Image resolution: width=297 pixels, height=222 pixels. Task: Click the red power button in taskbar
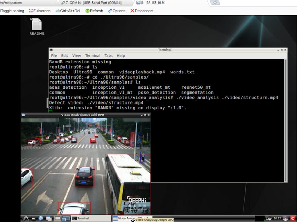coord(292,218)
